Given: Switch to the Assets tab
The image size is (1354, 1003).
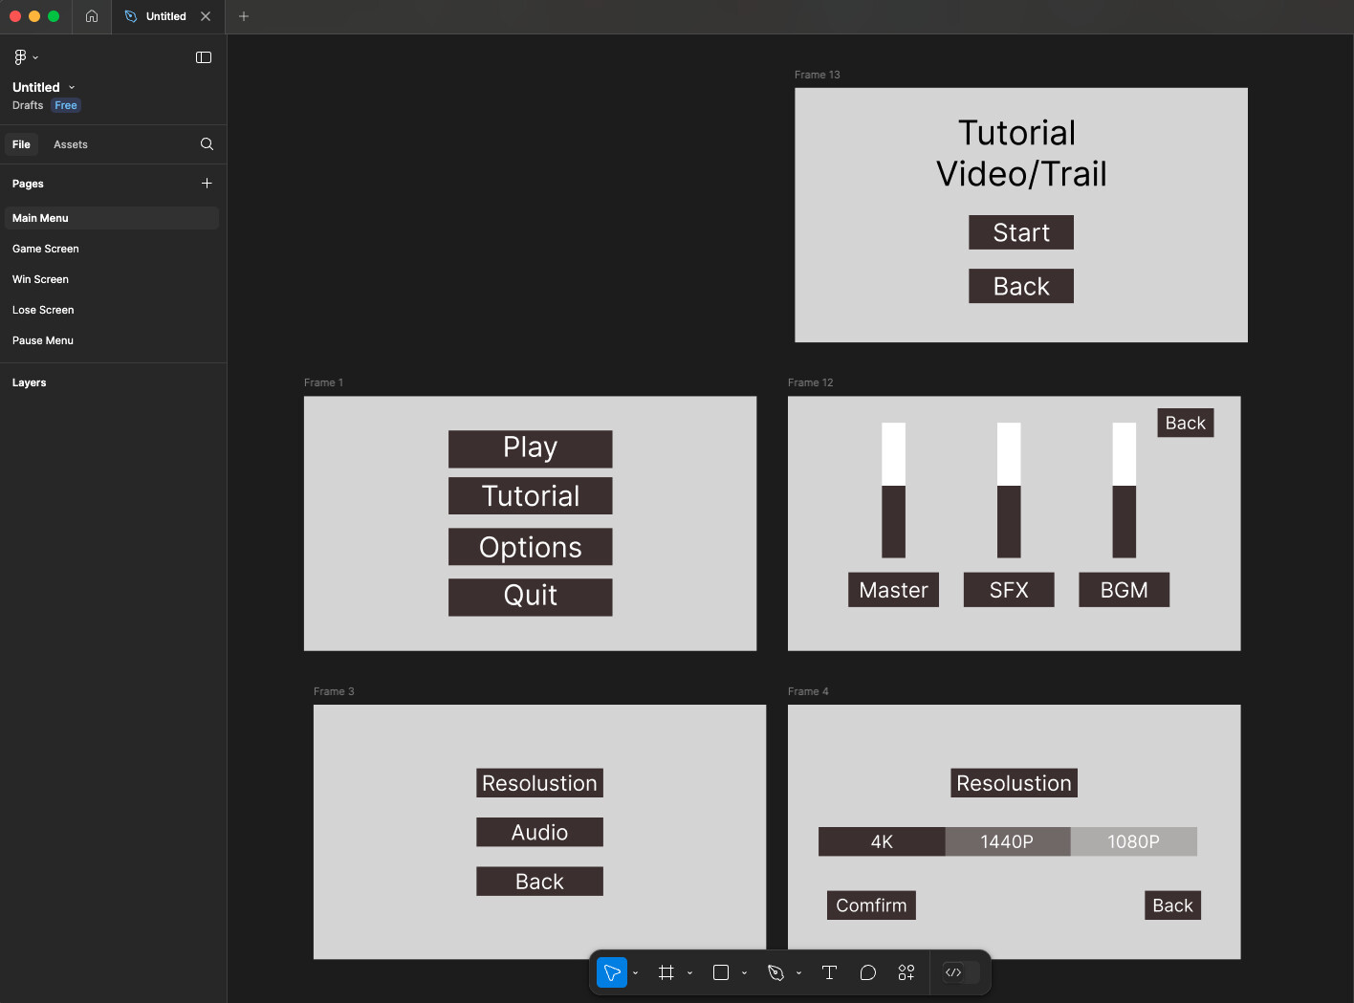Looking at the screenshot, I should coord(71,144).
